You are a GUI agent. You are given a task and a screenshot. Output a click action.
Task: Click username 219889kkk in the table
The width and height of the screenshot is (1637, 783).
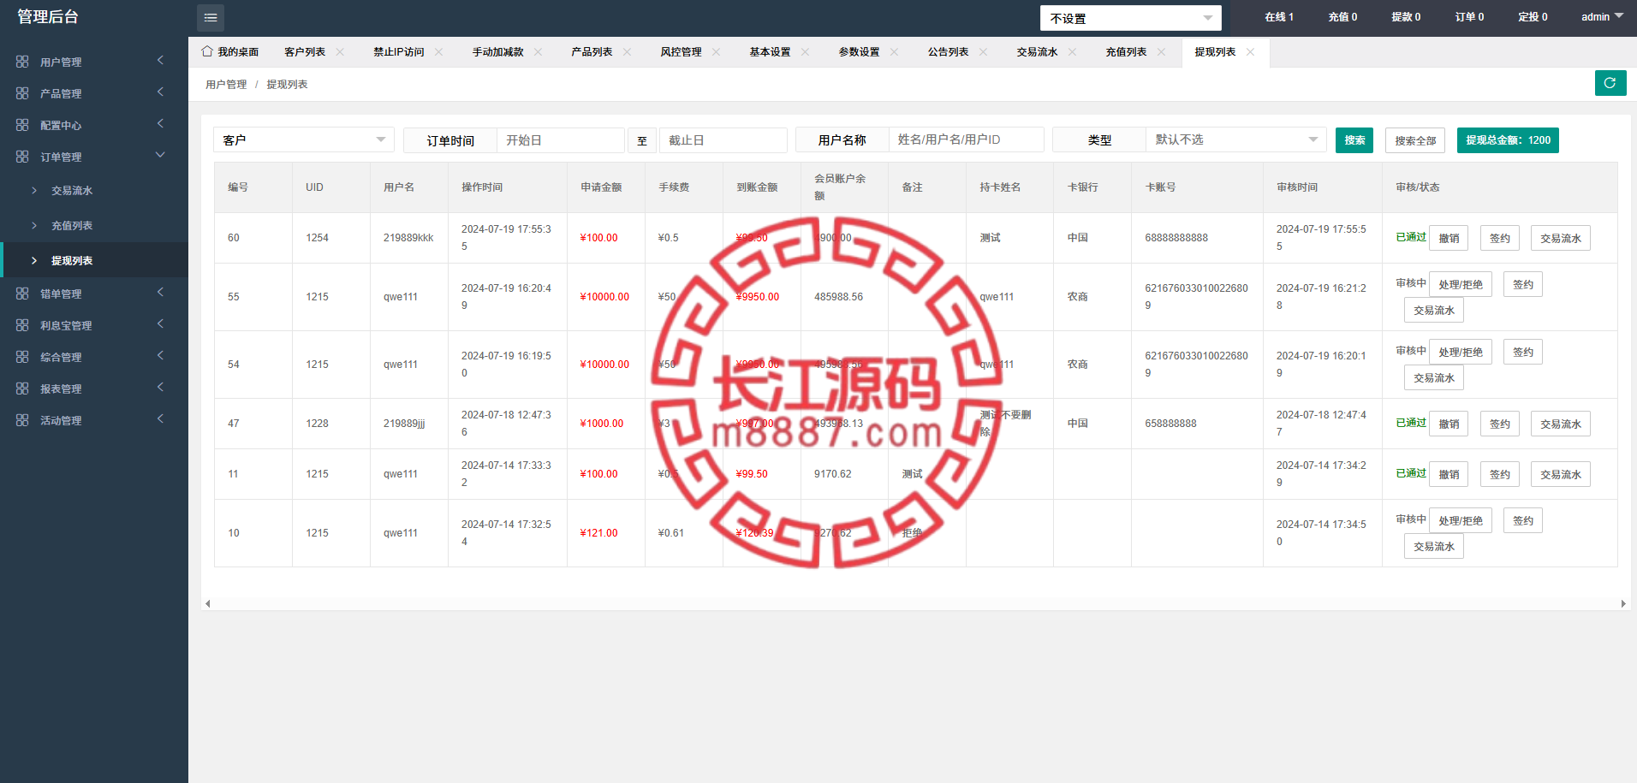pos(408,238)
